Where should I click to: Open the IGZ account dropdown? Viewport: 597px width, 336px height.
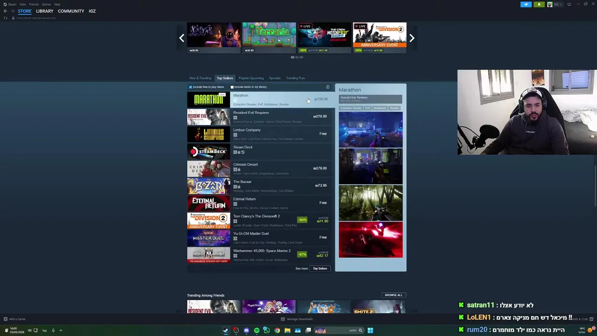tap(555, 4)
